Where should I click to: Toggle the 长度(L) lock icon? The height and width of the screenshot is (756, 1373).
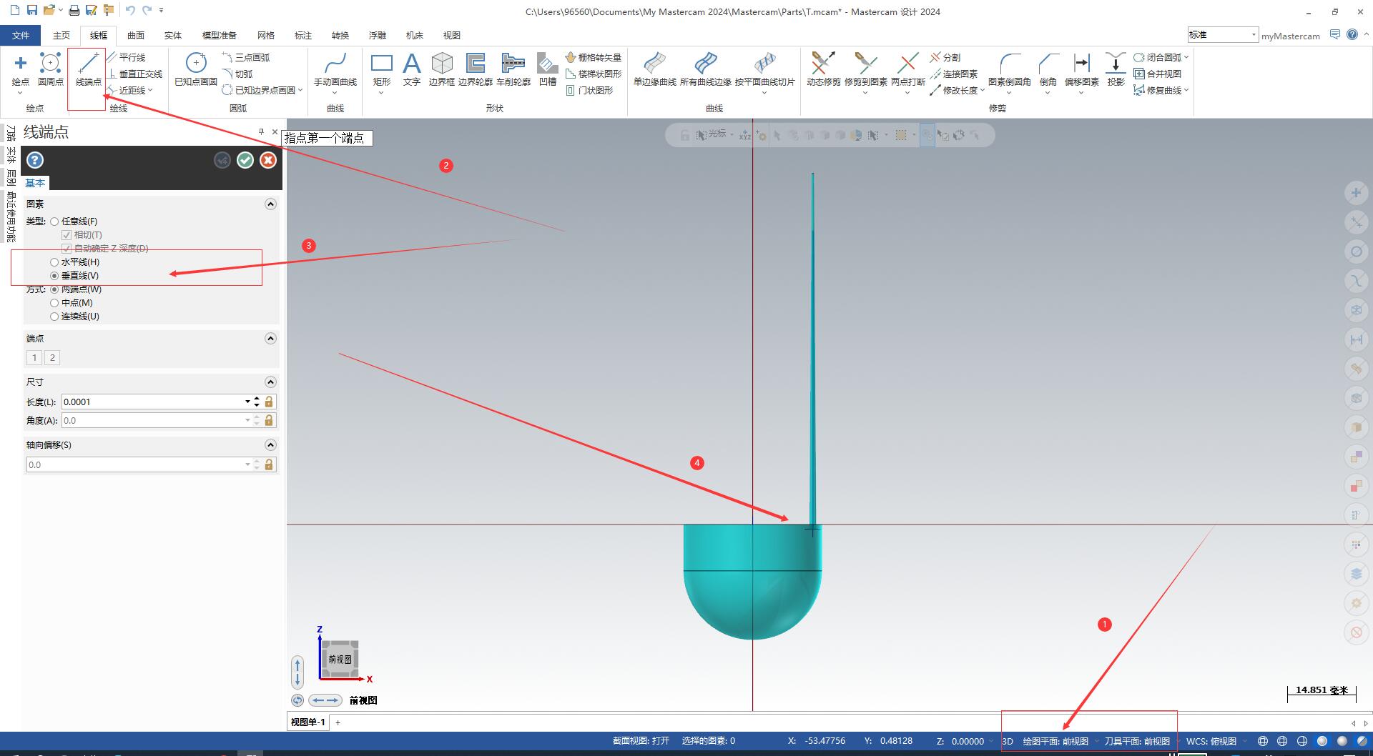[x=269, y=402]
